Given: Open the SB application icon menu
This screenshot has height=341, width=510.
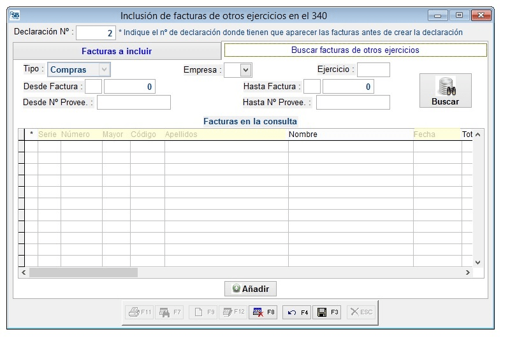Looking at the screenshot, I should [15, 15].
